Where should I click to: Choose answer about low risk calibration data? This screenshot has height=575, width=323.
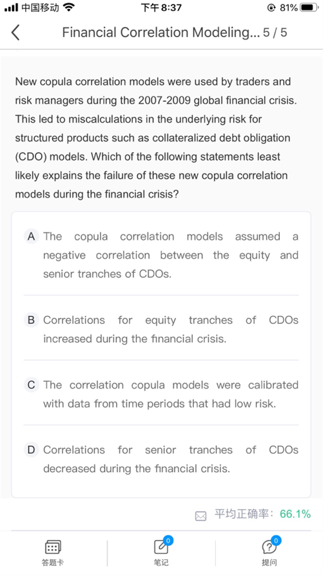tap(170, 394)
